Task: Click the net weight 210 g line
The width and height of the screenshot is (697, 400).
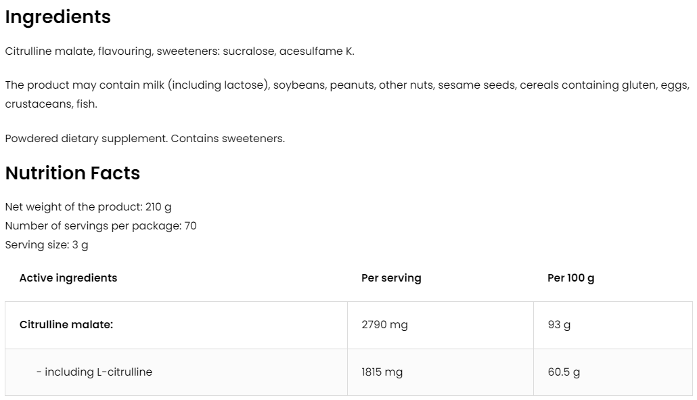Action: [88, 207]
